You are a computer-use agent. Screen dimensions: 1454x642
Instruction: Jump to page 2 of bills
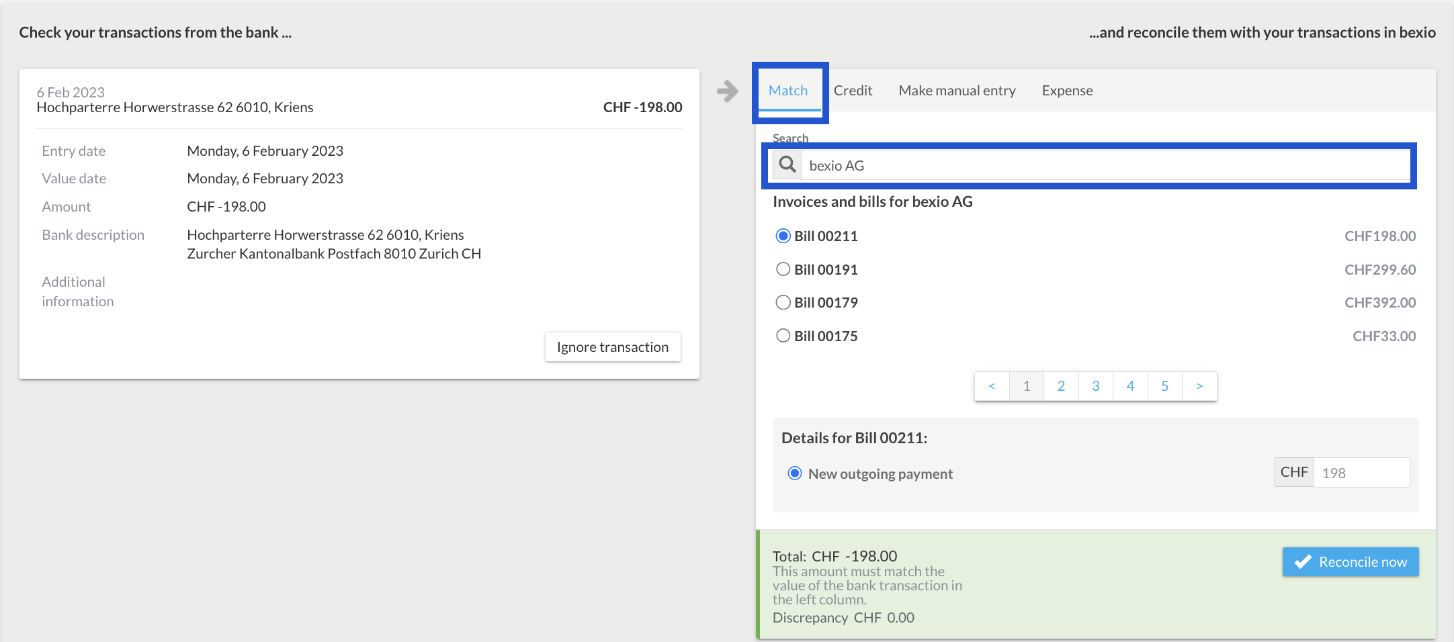point(1061,386)
